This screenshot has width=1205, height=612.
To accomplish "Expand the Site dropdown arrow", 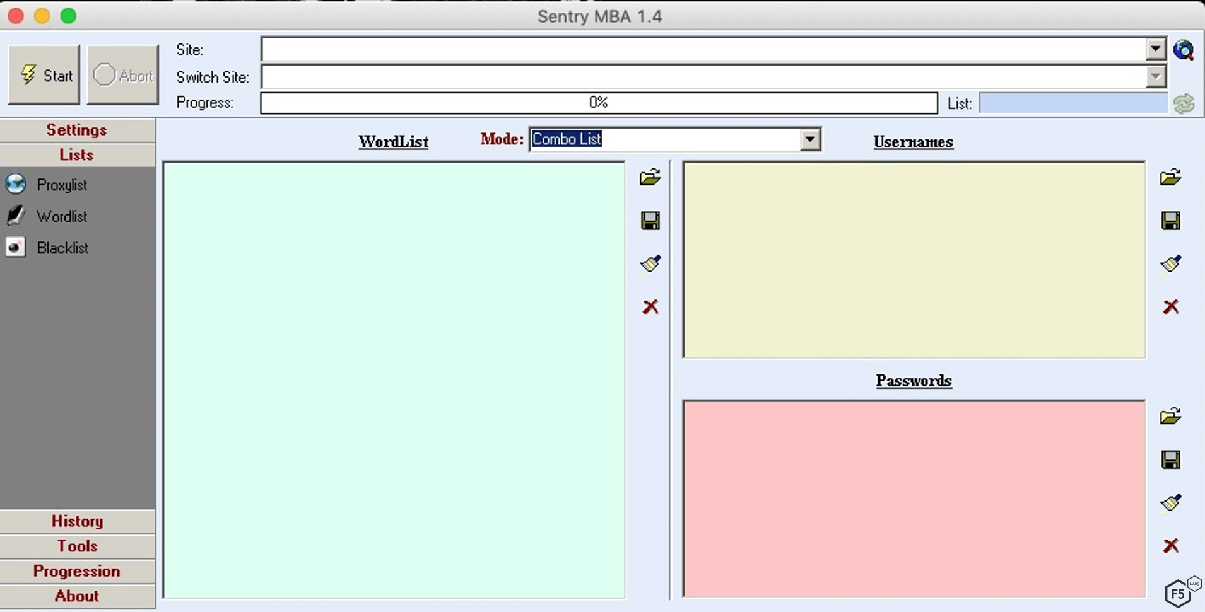I will pos(1155,49).
